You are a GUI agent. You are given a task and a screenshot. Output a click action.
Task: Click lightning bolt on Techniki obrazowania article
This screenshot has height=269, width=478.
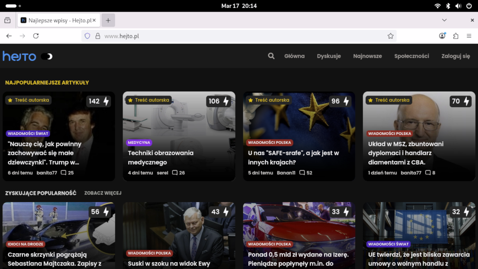226,101
